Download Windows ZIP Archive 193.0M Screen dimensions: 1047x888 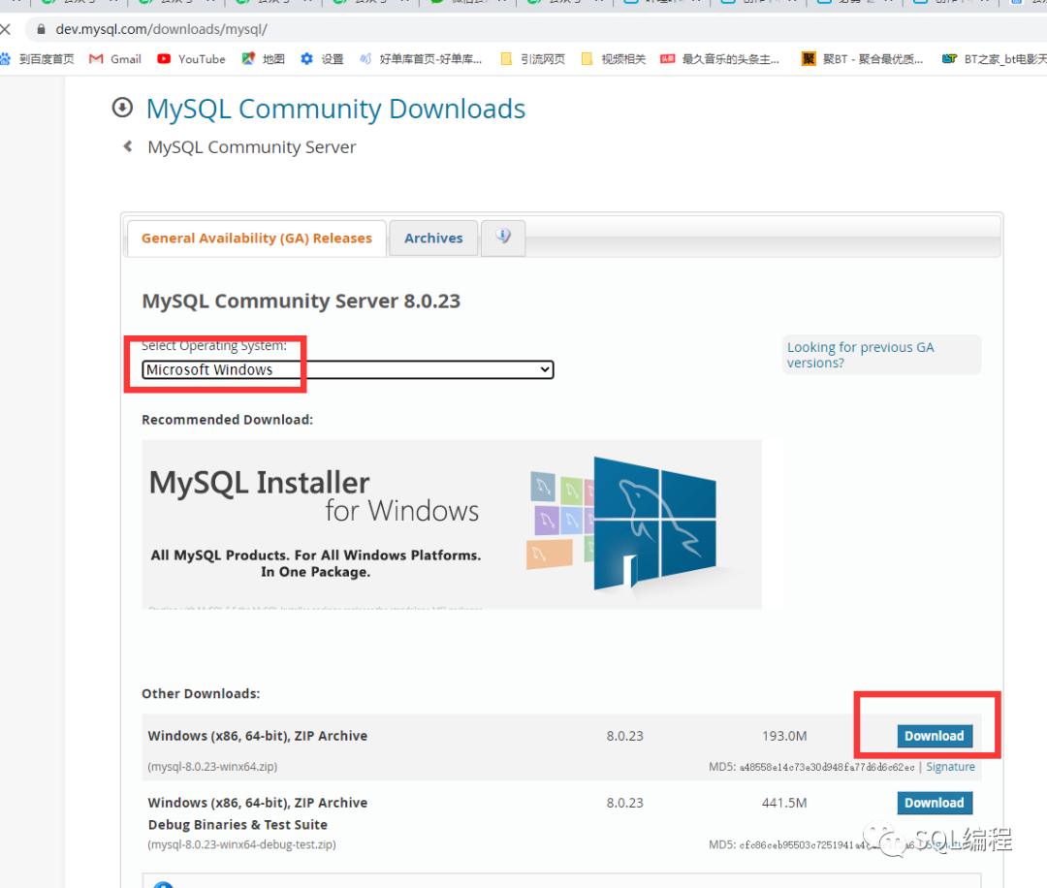click(x=935, y=736)
